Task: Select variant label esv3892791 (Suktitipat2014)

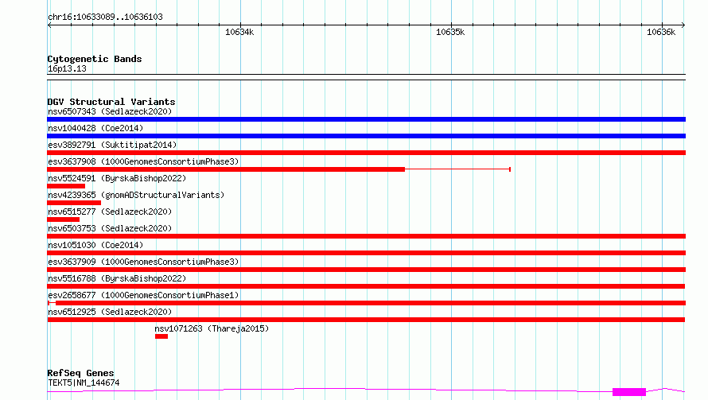Action: coord(112,145)
